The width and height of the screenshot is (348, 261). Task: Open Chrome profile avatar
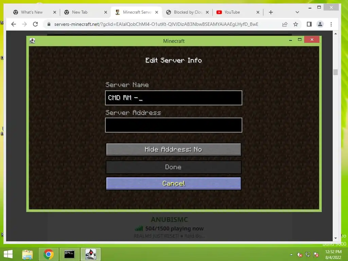pyautogui.click(x=320, y=24)
